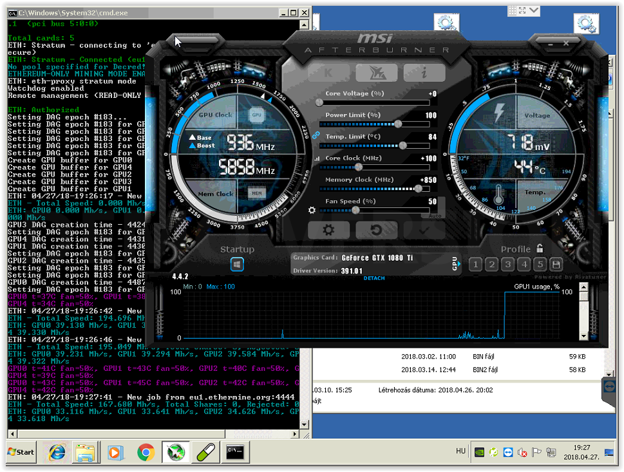Select profile slot 5
This screenshot has height=472, width=624.
540,264
